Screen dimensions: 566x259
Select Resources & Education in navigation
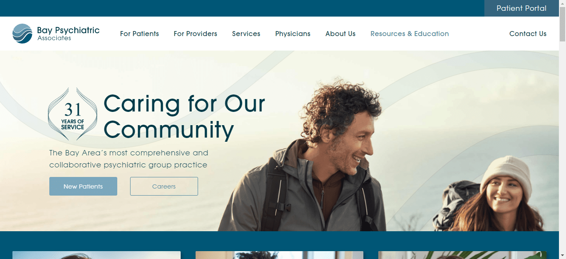tap(409, 34)
